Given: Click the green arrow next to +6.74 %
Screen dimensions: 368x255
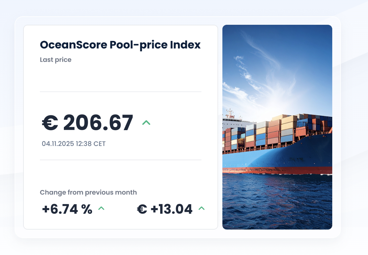Looking at the screenshot, I should pyautogui.click(x=101, y=208).
